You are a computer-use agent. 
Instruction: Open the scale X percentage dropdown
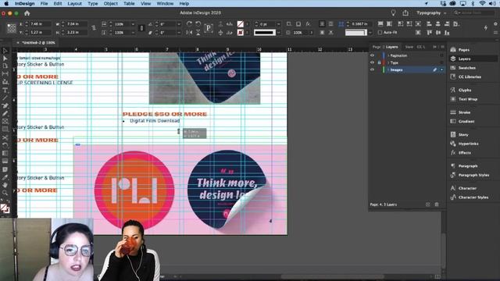tap(133, 24)
